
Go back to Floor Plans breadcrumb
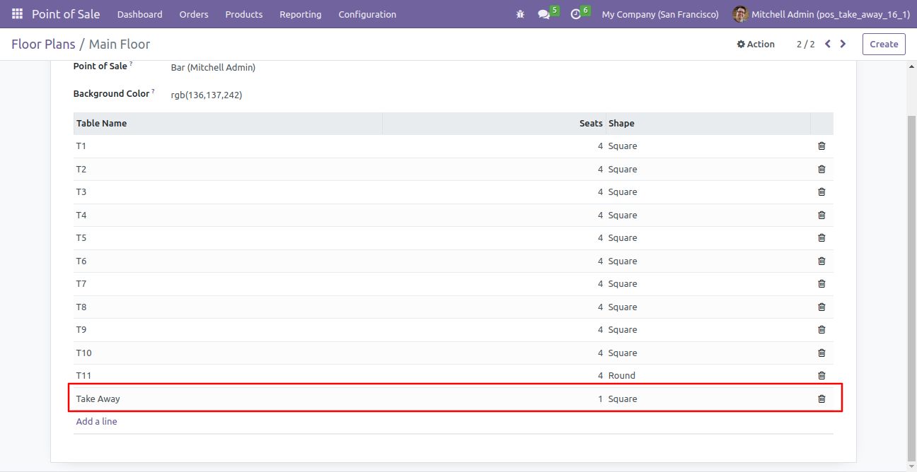(x=43, y=44)
